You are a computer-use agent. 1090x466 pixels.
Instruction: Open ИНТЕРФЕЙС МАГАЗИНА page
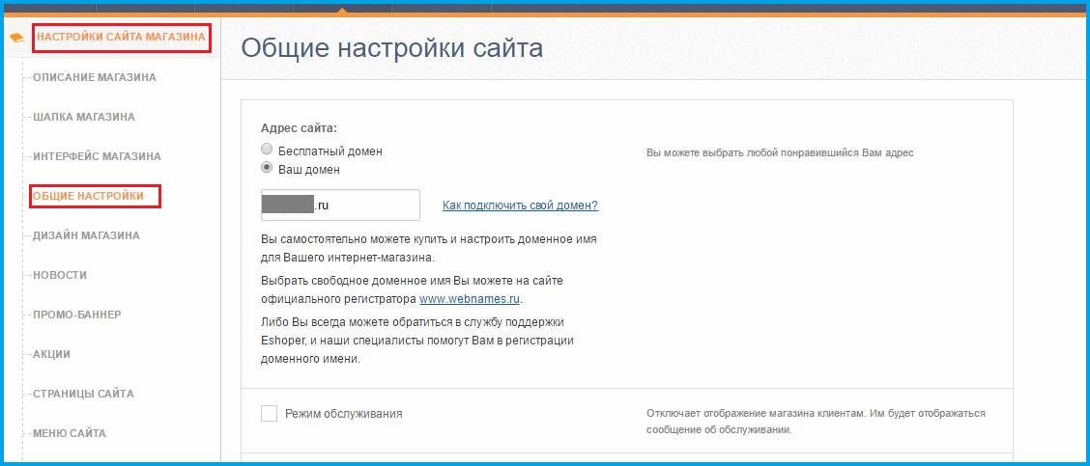point(97,156)
